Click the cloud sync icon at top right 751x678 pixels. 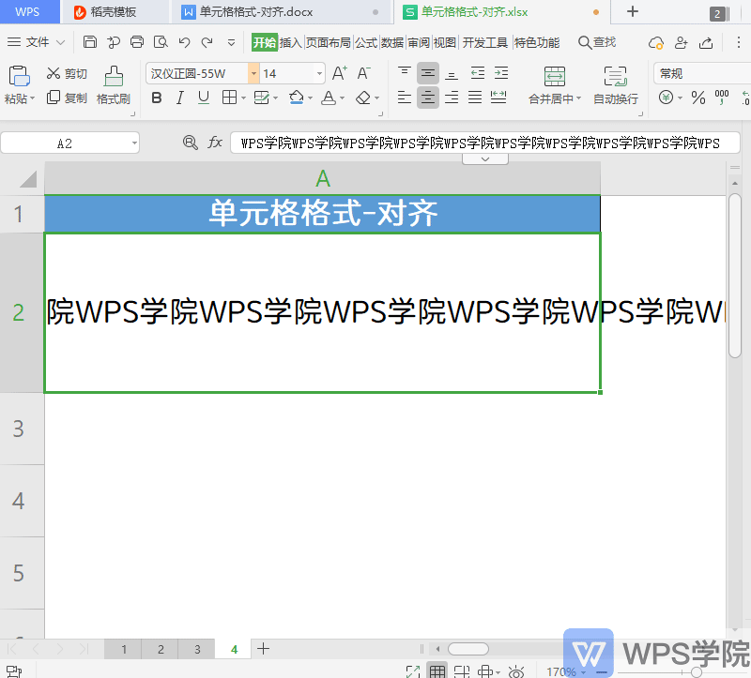[x=655, y=43]
